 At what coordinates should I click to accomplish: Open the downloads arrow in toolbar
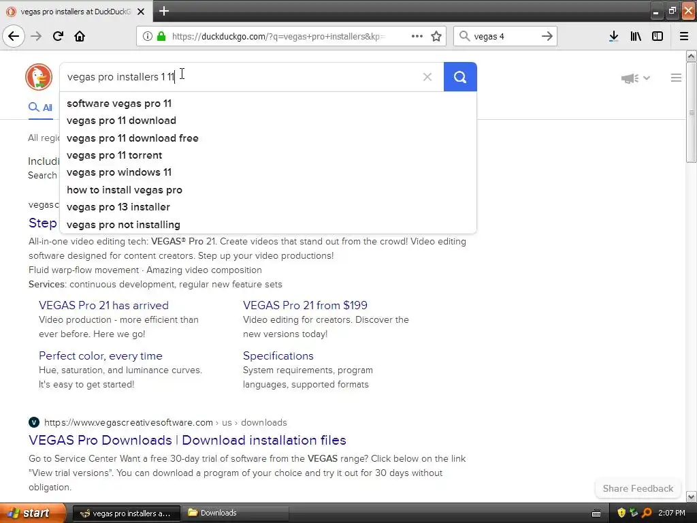pos(613,36)
